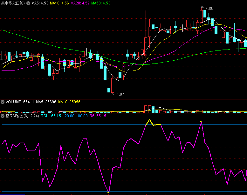247x195 pixels.
Task: Select the R6: 65.15 value
Action: 98,116
